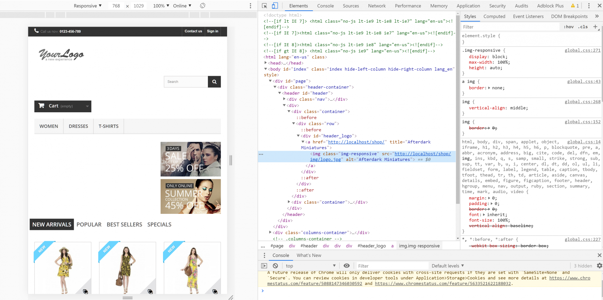
Task: Toggle the :hov element state panel
Action: pyautogui.click(x=568, y=27)
